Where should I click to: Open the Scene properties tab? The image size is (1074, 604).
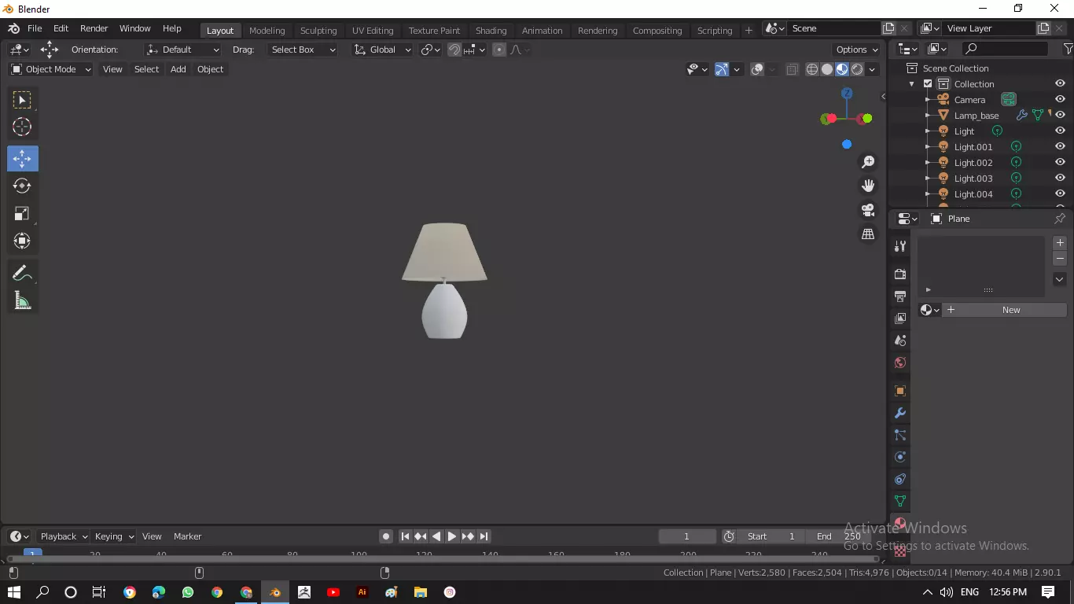tap(900, 341)
